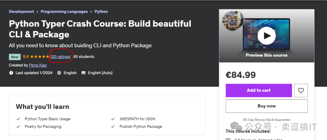Screen dimensions: 327x140
Task: Click the course preview thumbnail image
Action: point(266,36)
